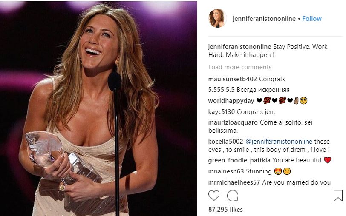Open mauisunsetb402 commenter profile
The height and width of the screenshot is (216, 346).
(233, 79)
